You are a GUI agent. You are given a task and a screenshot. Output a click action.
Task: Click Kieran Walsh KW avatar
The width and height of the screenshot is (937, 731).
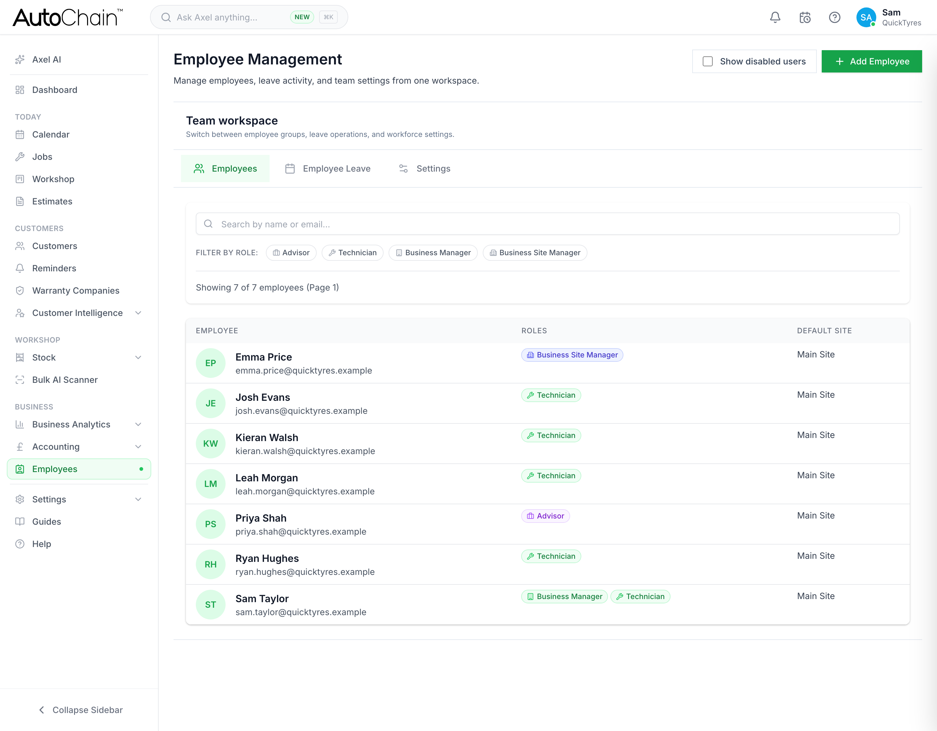point(210,444)
